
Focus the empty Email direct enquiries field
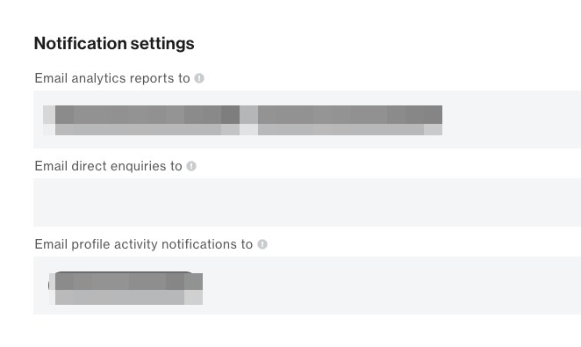click(x=307, y=202)
